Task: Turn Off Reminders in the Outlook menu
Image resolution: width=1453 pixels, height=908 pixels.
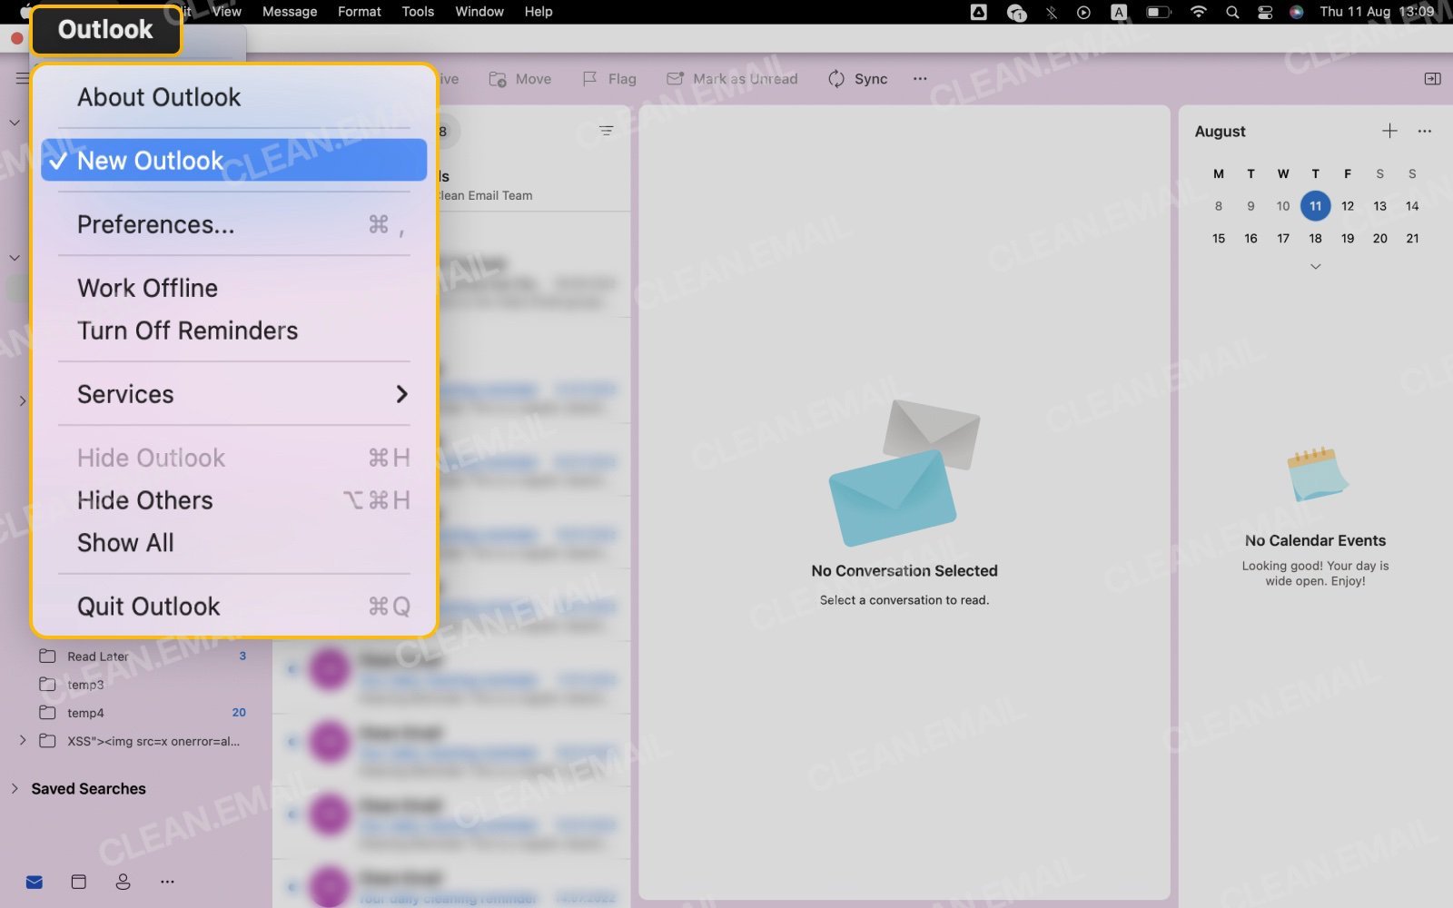Action: (188, 331)
